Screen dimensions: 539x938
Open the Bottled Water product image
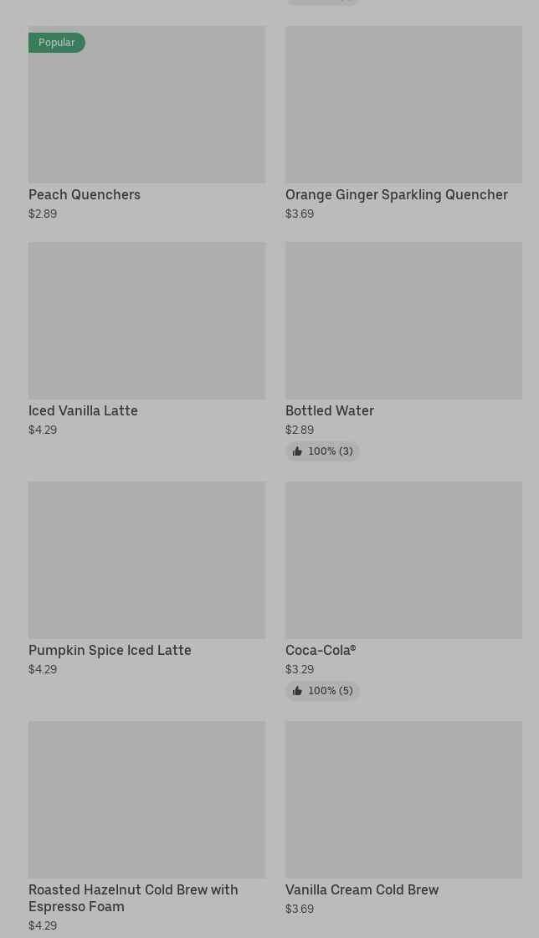[x=403, y=321]
